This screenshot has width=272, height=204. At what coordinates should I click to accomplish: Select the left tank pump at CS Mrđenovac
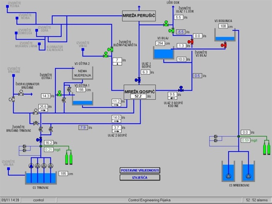click(228, 176)
